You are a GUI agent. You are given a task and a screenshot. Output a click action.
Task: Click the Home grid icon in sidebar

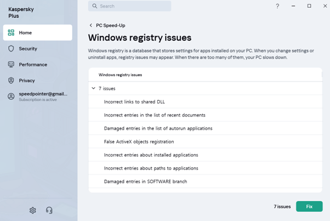click(11, 32)
